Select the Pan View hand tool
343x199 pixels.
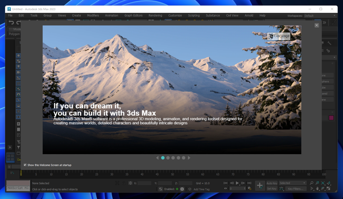tap(317, 188)
